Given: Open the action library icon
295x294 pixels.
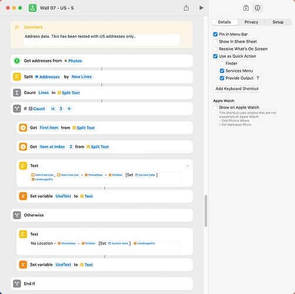Looking at the screenshot, I should tap(246, 8).
